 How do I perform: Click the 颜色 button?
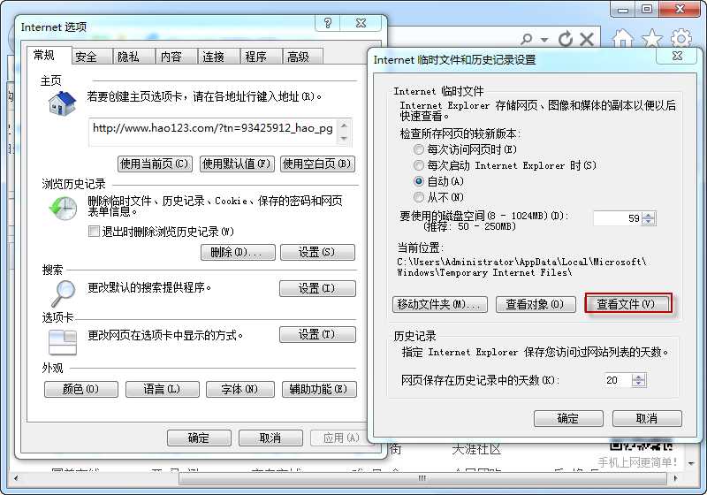click(81, 389)
